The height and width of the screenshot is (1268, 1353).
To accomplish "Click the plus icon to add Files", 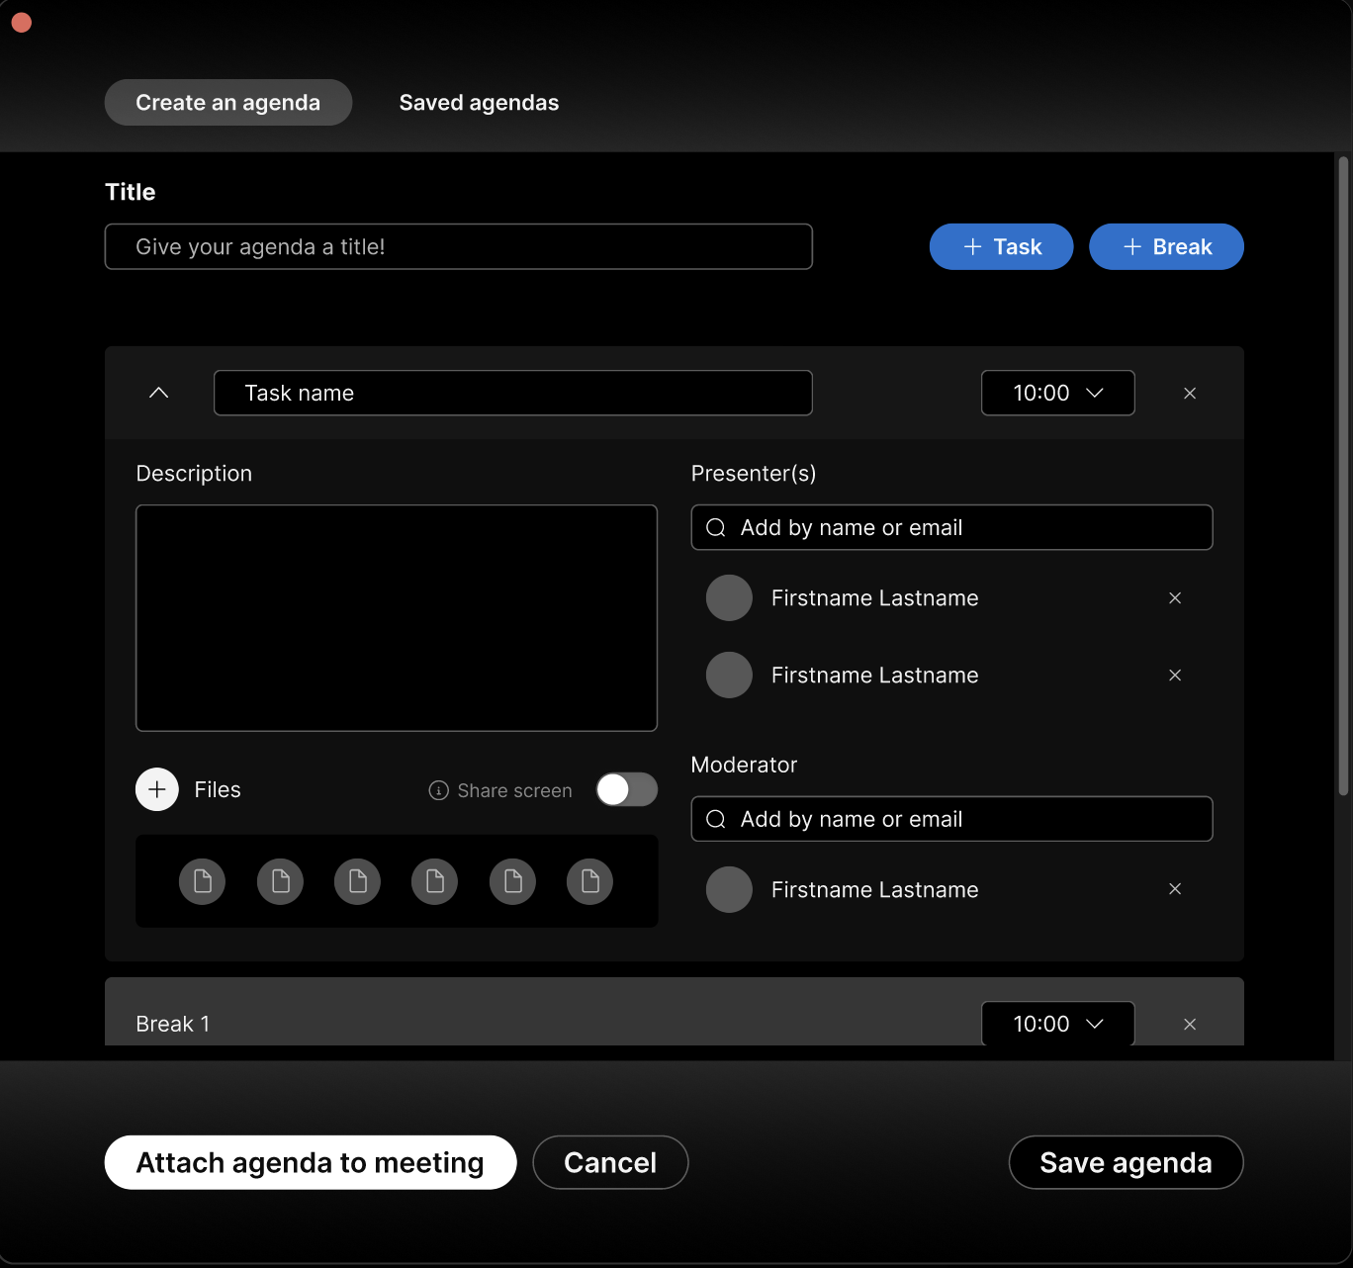I will click(x=156, y=789).
